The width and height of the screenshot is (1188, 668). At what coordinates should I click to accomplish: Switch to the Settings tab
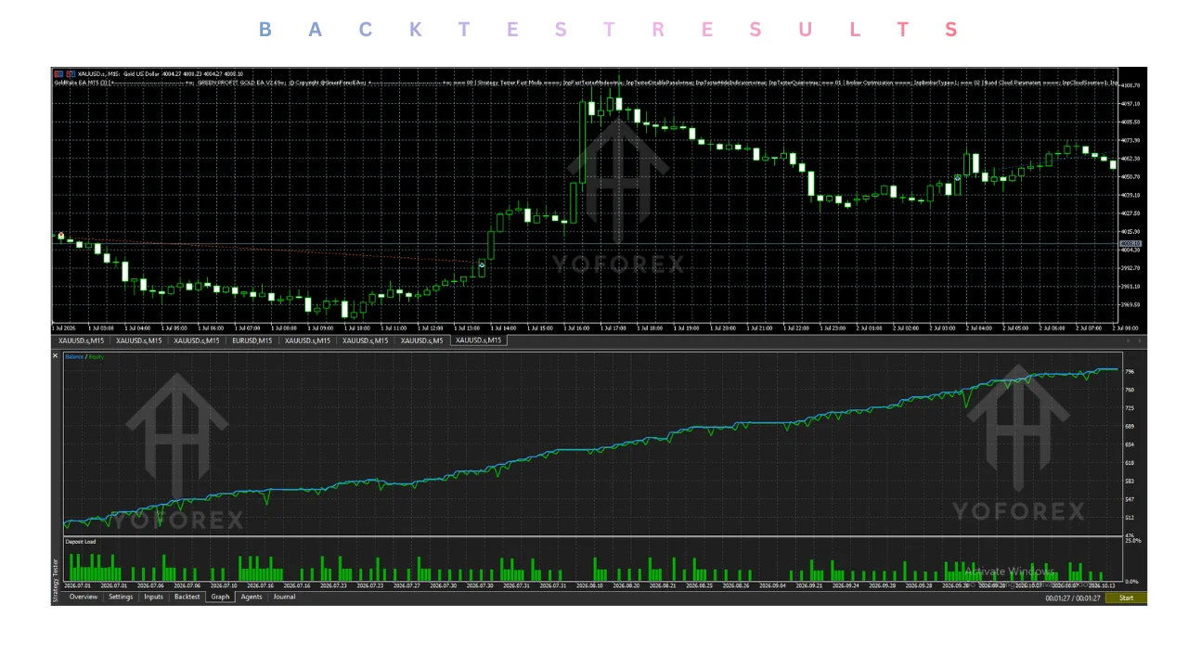(121, 597)
